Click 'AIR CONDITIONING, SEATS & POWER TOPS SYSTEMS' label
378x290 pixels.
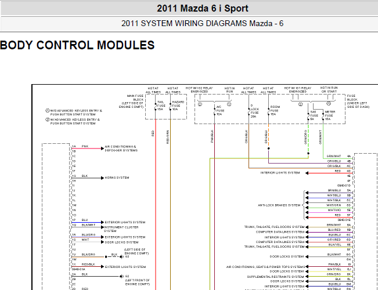(x=266, y=267)
